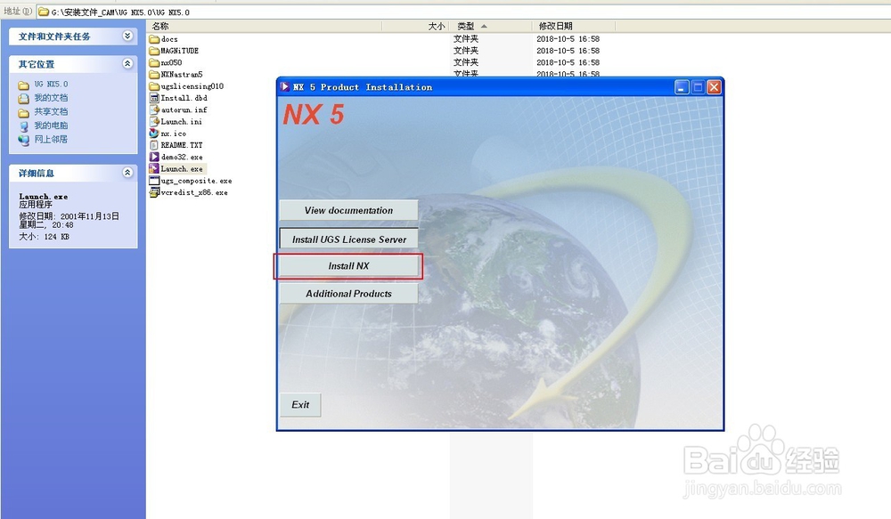Image resolution: width=891 pixels, height=519 pixels.
Task: Minimize the NX 5 installation window
Action: [x=682, y=87]
